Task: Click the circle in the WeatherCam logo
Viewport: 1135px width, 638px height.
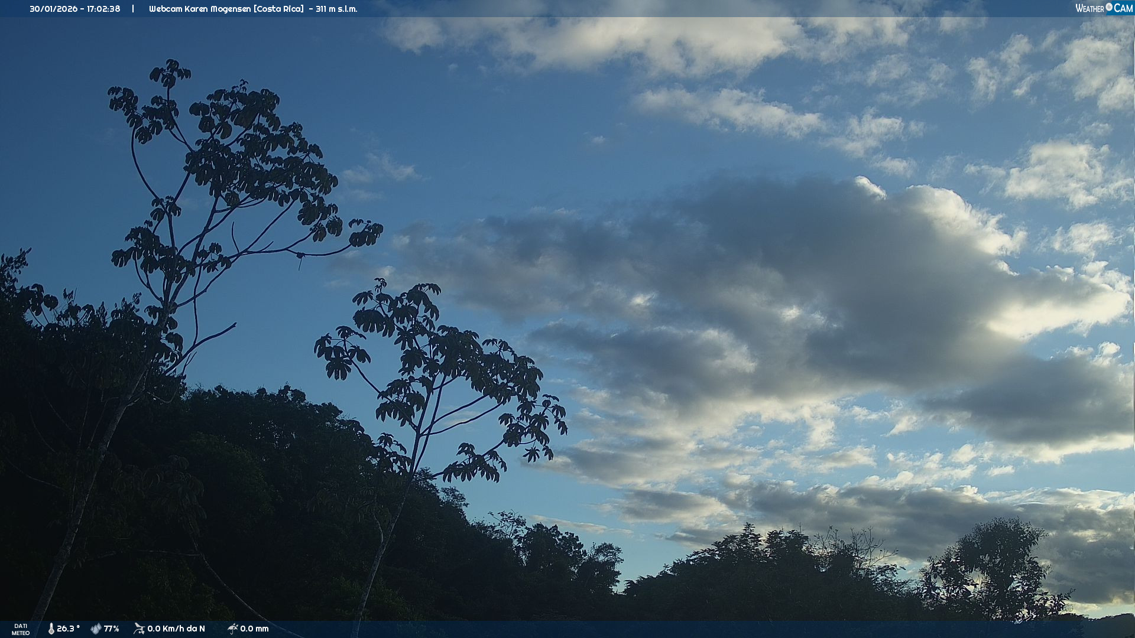Action: pyautogui.click(x=1109, y=7)
